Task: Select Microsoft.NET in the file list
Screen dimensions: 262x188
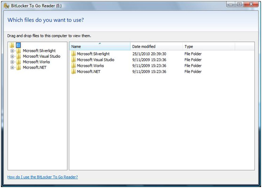Action: click(x=88, y=71)
